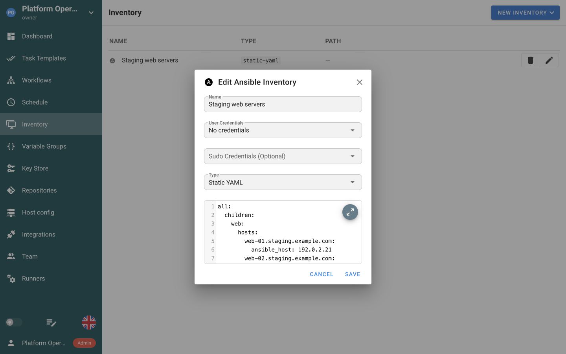Click the TYPE column header
Viewport: 566px width, 354px height.
248,41
